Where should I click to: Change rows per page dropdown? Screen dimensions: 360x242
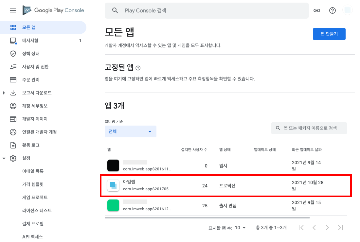click(x=241, y=228)
